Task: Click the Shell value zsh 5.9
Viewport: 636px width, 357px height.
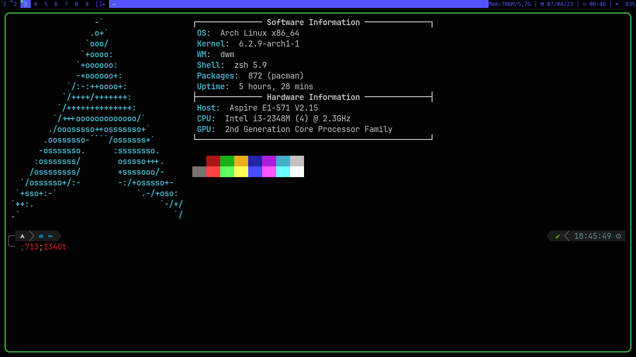Action: (x=250, y=65)
